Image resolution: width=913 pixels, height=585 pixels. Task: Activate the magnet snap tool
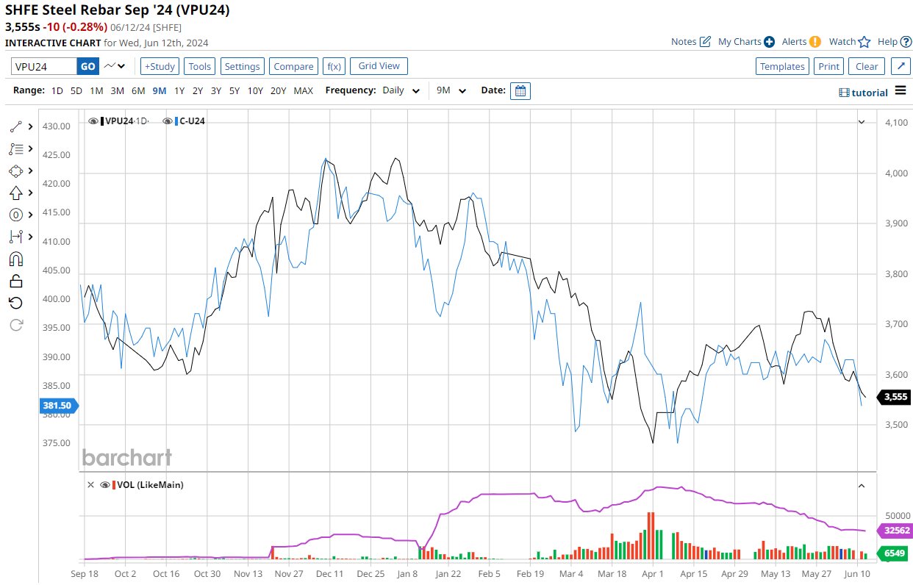tap(16, 259)
